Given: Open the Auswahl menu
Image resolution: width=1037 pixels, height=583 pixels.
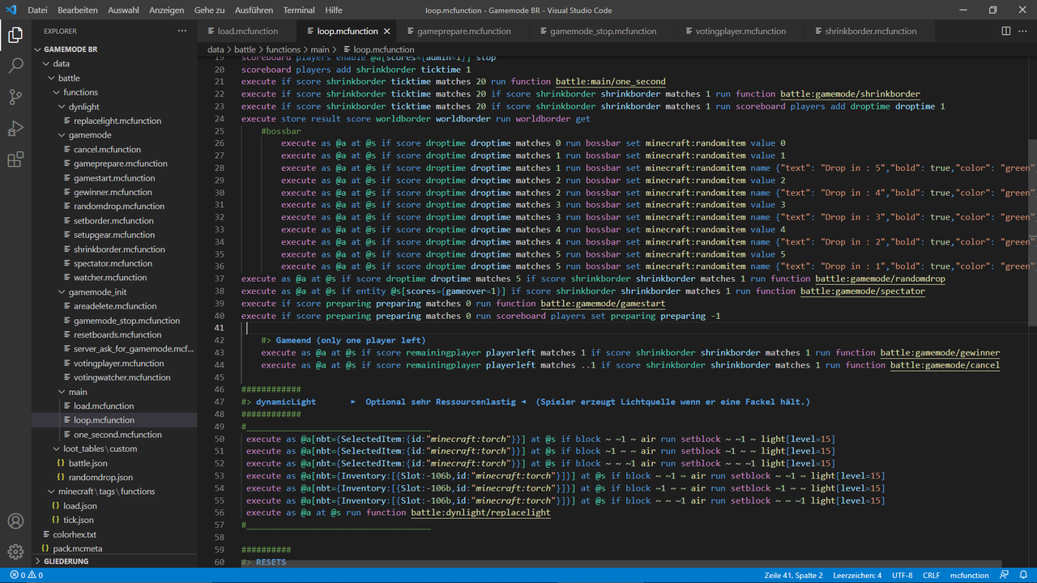Looking at the screenshot, I should [123, 11].
